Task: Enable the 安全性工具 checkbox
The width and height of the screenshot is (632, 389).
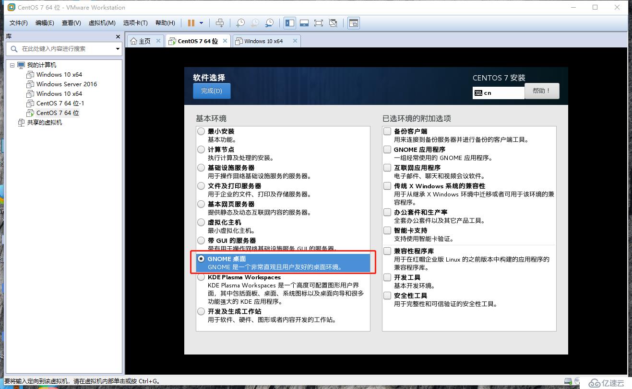Action: [387, 296]
